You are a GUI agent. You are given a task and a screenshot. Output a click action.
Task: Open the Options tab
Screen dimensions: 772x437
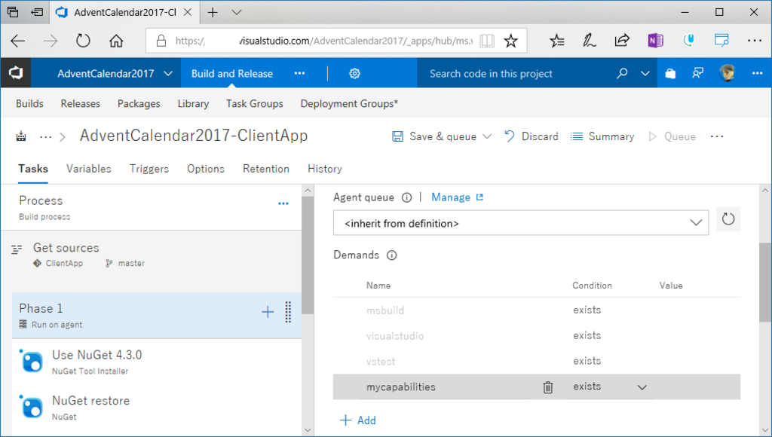pyautogui.click(x=206, y=169)
